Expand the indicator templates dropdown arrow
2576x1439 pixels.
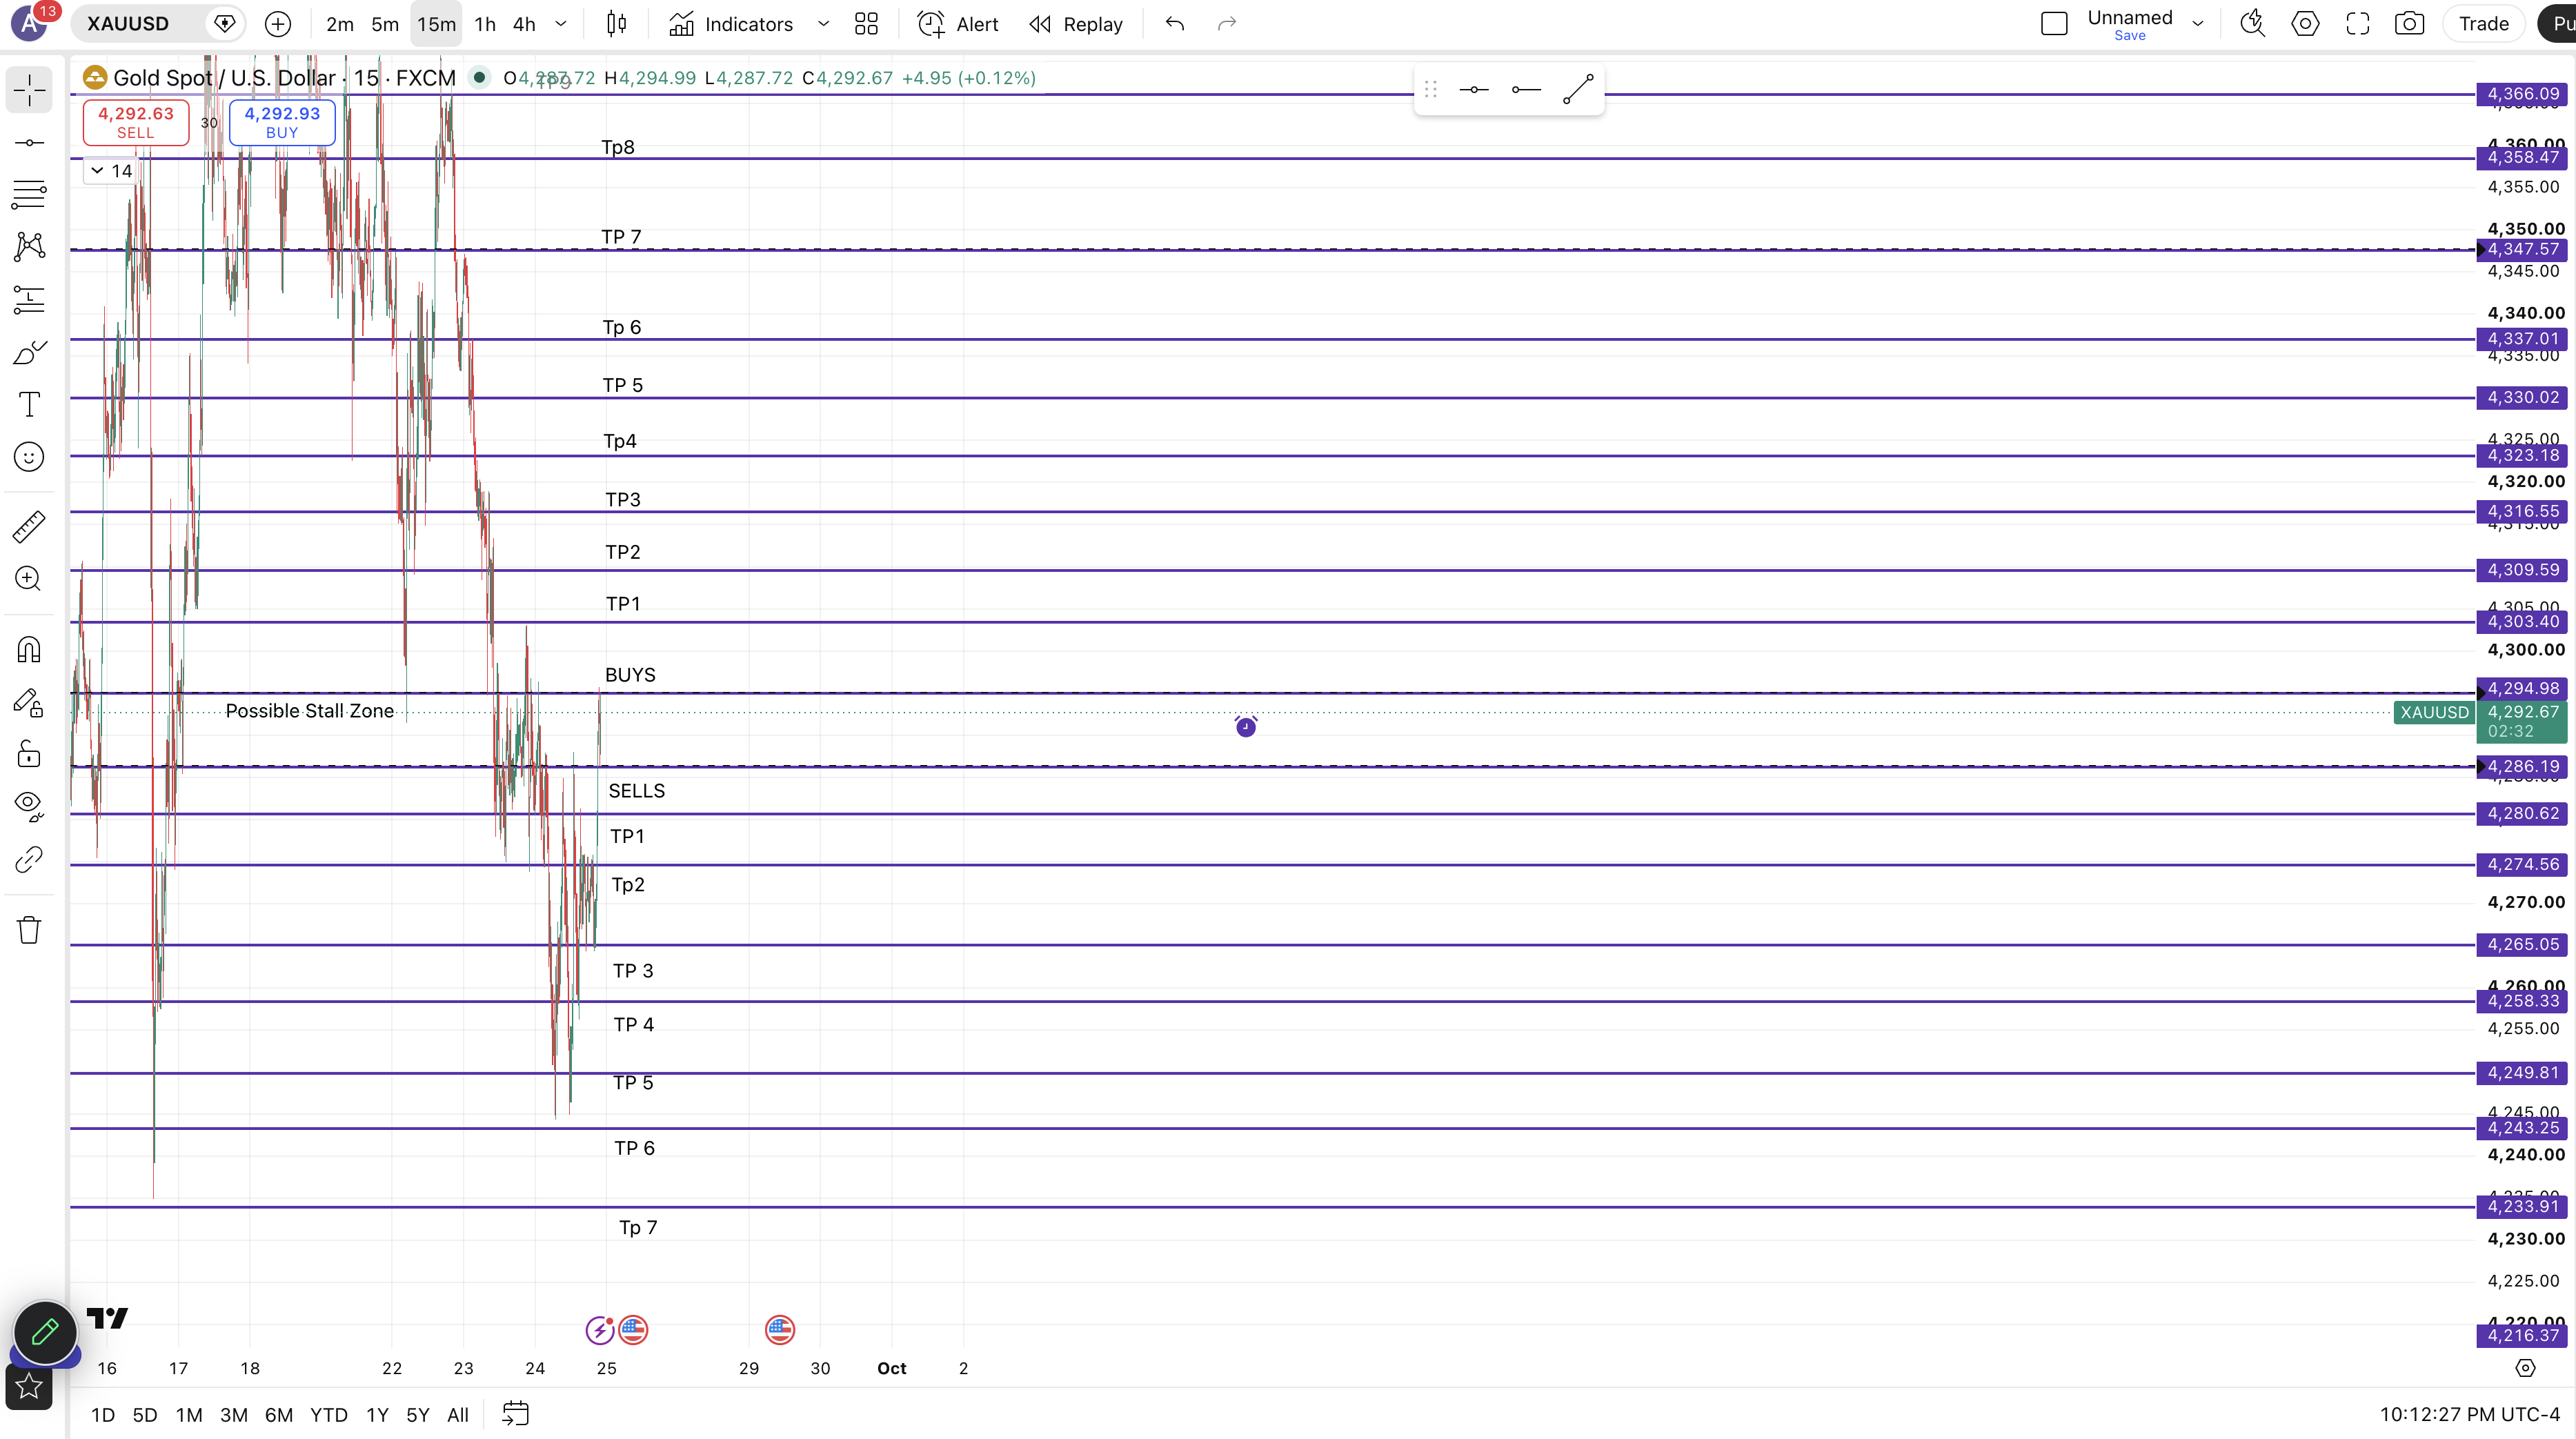[x=823, y=24]
